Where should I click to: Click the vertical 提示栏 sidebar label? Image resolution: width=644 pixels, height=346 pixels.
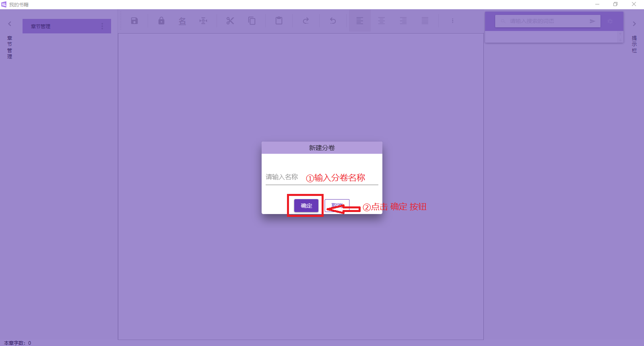click(634, 44)
